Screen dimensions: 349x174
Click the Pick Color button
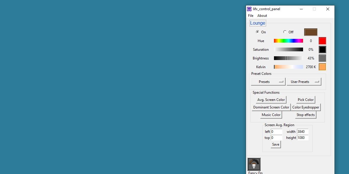306,100
